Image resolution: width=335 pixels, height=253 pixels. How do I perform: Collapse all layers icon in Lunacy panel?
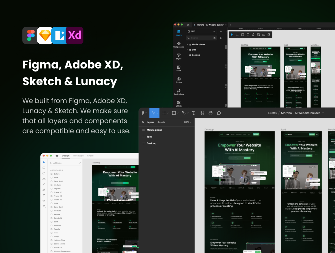(x=221, y=38)
